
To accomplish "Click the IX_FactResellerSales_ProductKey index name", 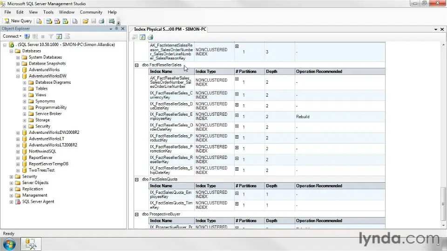I will click(171, 138).
